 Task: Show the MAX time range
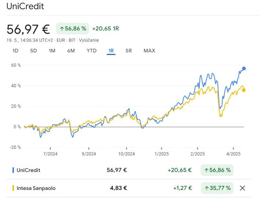149,51
